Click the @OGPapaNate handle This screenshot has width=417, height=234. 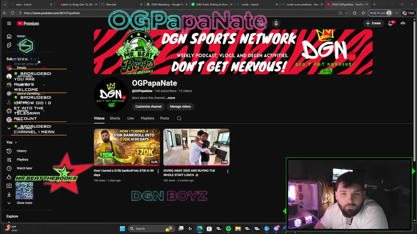(142, 91)
